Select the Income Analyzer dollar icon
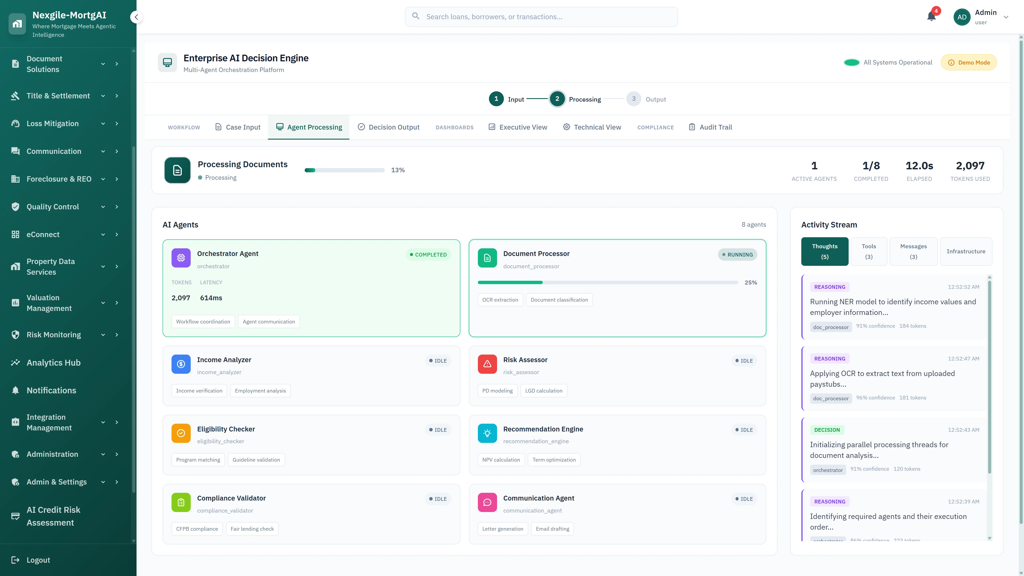 point(181,364)
